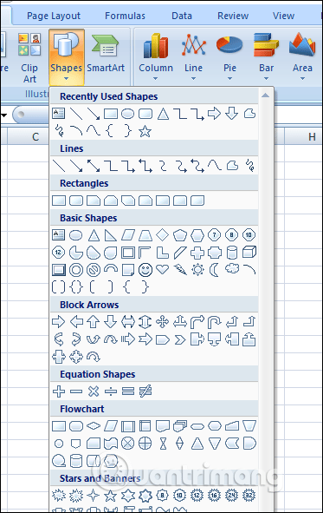The image size is (323, 513).
Task: Pick the no symbol shape
Action: pos(94,270)
